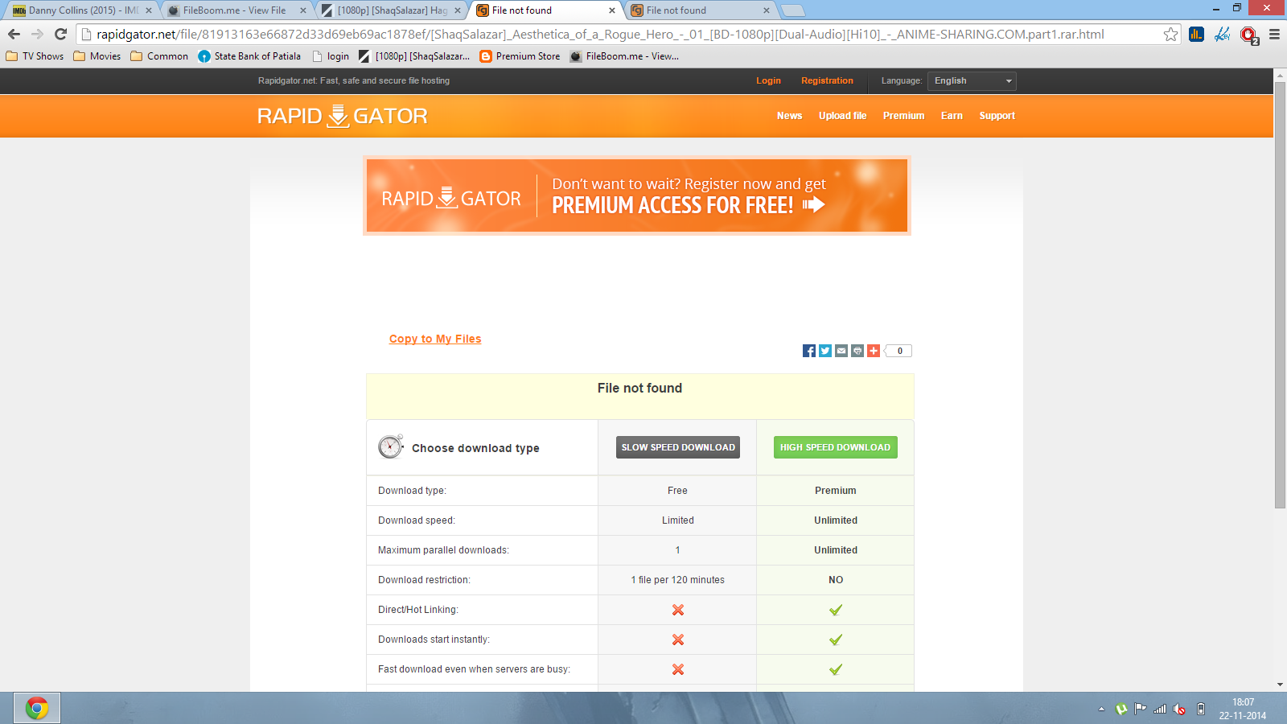Close the active File not found tab
This screenshot has width=1287, height=724.
tap(612, 10)
